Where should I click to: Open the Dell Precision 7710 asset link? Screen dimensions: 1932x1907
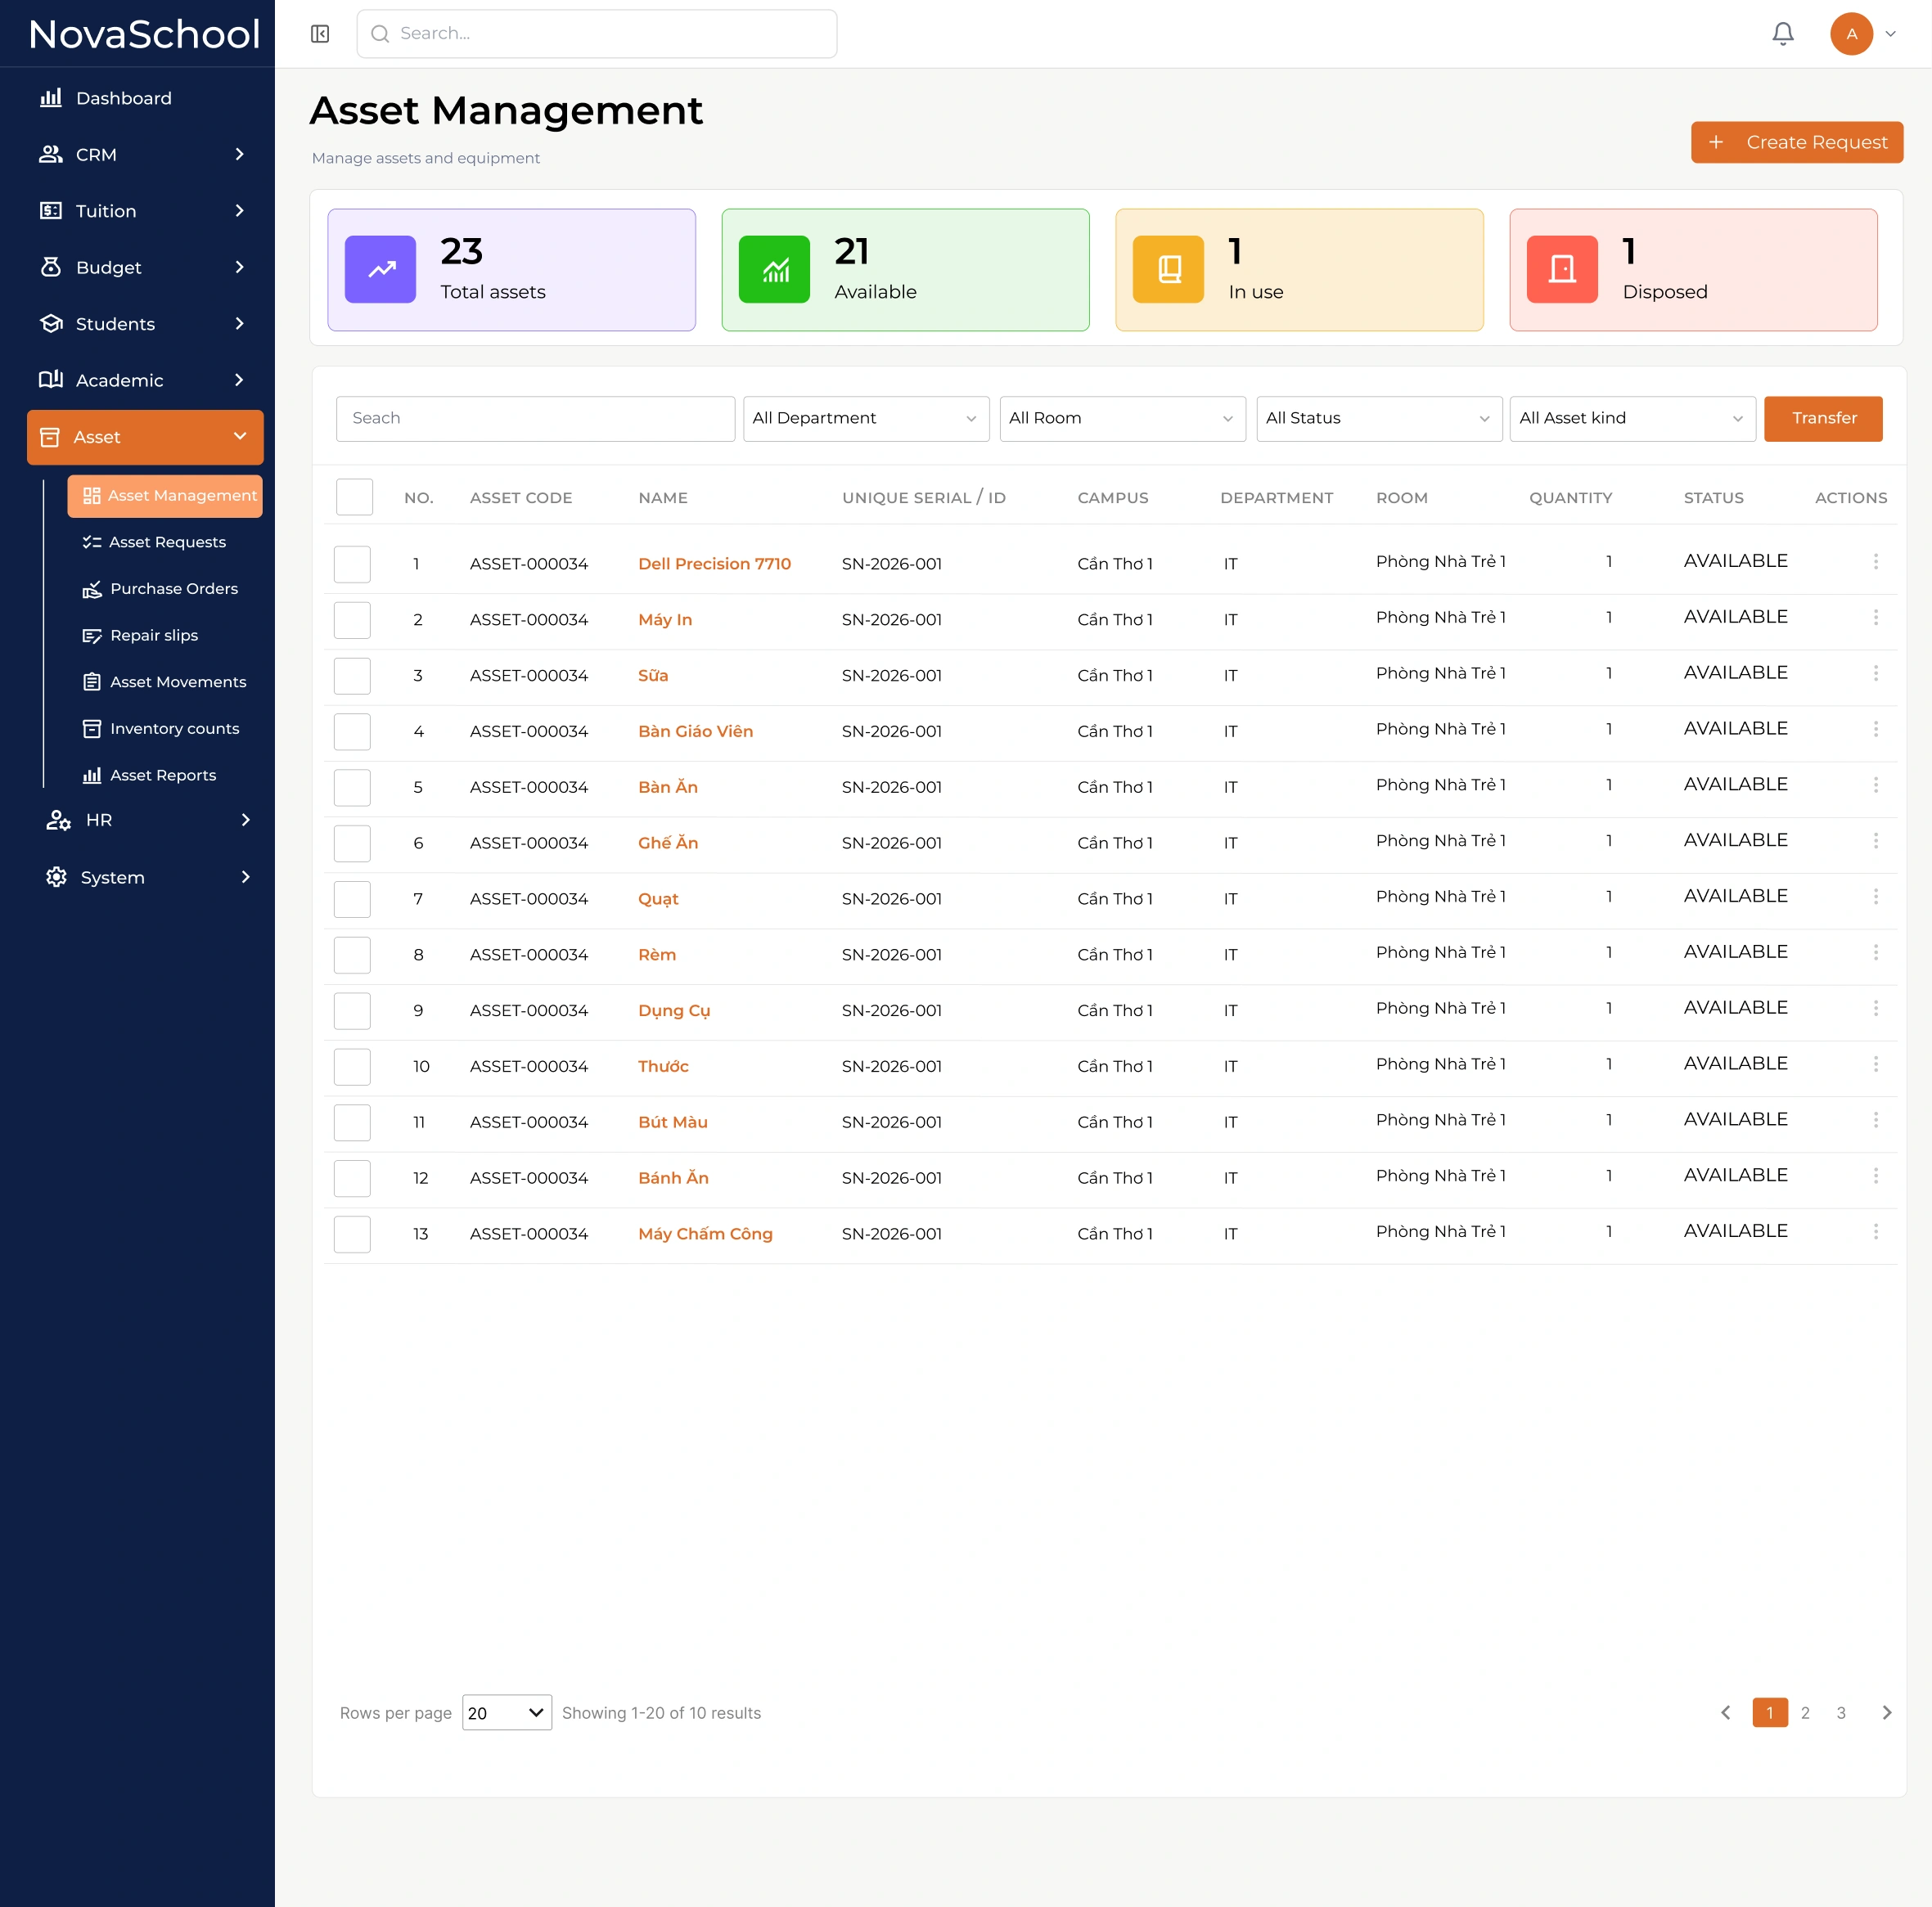coord(714,564)
